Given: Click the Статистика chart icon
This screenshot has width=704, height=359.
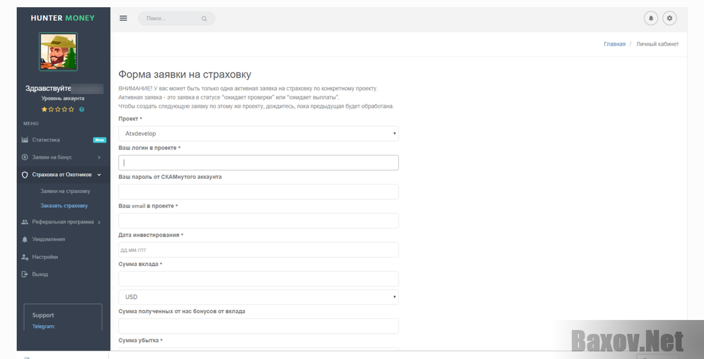Looking at the screenshot, I should 25,139.
